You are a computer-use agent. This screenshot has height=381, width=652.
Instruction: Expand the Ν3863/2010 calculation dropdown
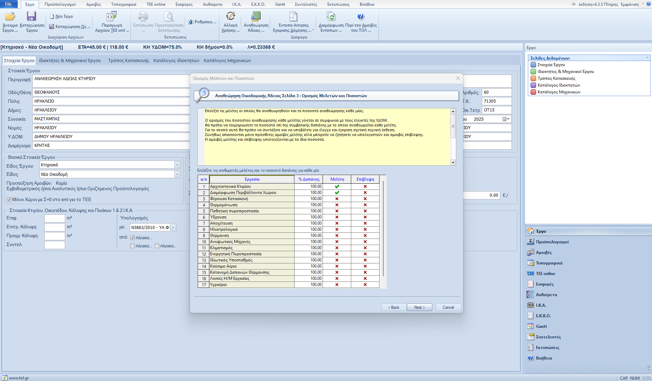click(x=173, y=228)
